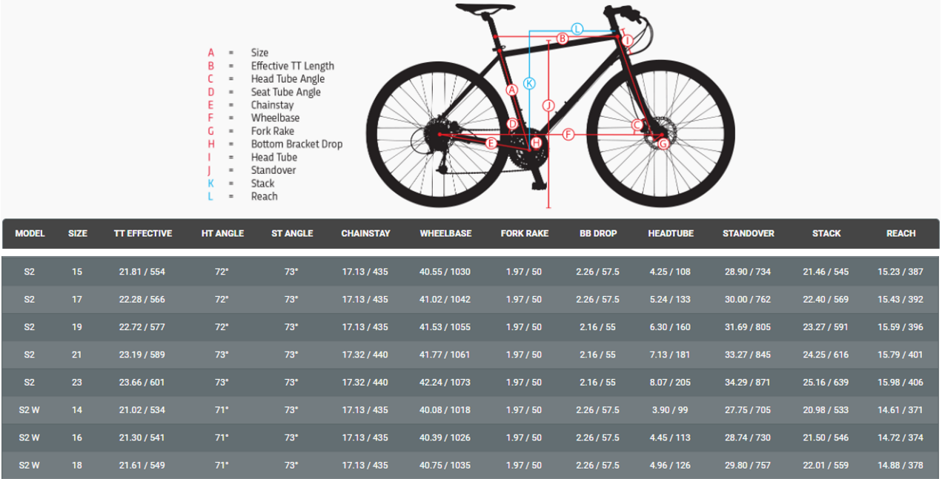The width and height of the screenshot is (942, 479).
Task: Click the WHEELBASE column header
Action: point(445,233)
